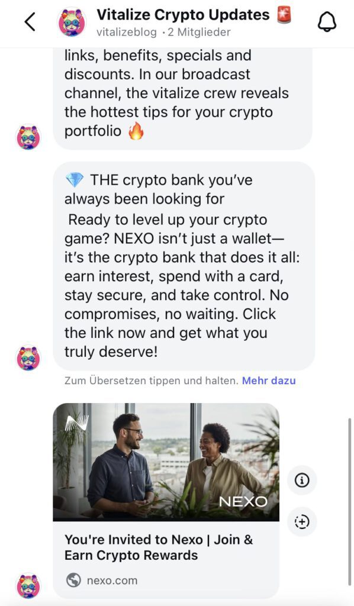
Task: Click the nexo.com domain label
Action: 112,581
